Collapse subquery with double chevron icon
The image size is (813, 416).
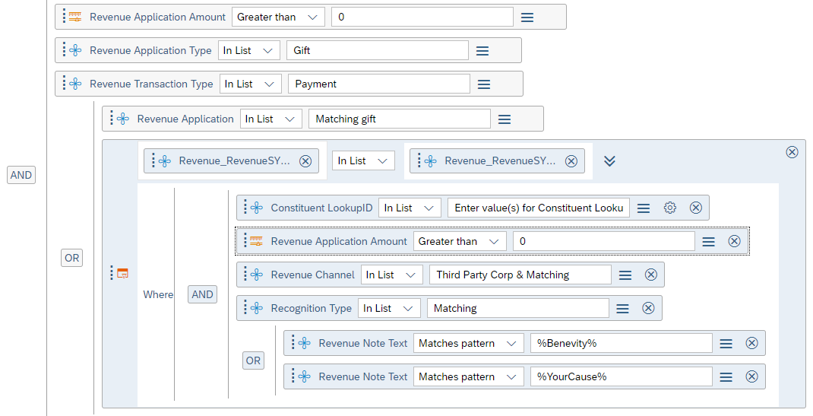tap(609, 160)
